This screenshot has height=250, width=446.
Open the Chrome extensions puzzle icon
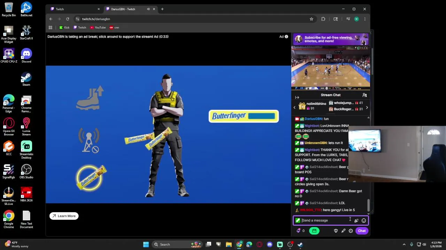(x=323, y=19)
